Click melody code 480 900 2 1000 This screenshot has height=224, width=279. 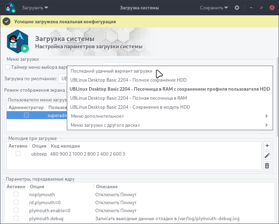point(88,154)
